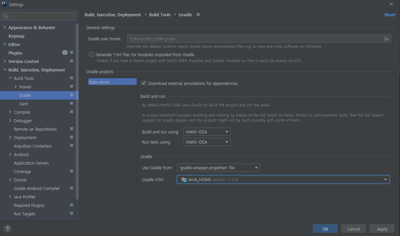This screenshot has height=236, width=400.
Task: Click the Reset link
Action: coord(390,15)
